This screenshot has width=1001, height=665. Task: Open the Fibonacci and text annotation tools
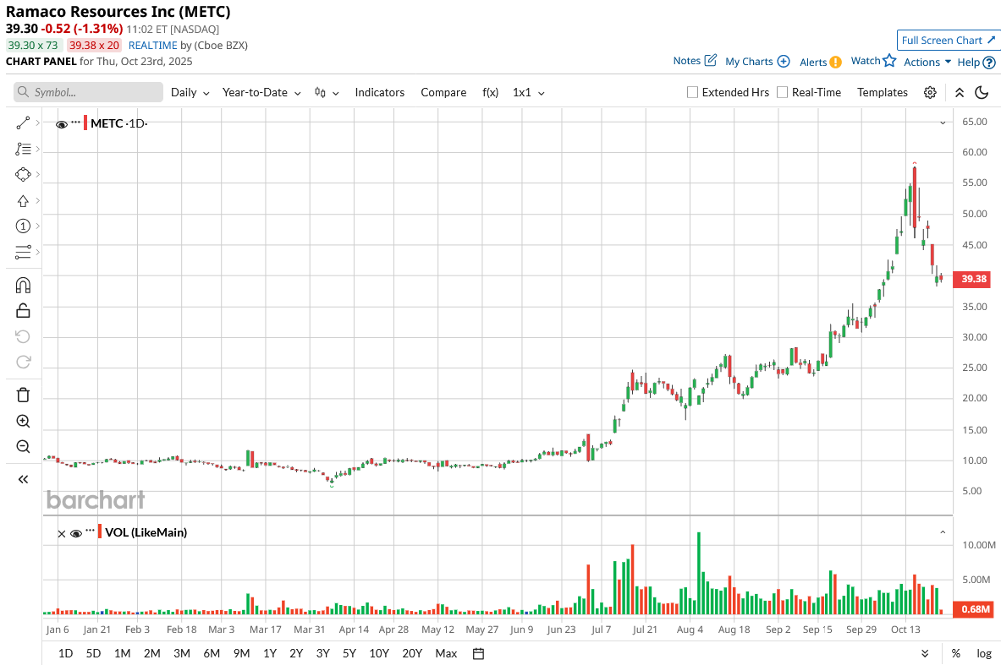coord(23,150)
